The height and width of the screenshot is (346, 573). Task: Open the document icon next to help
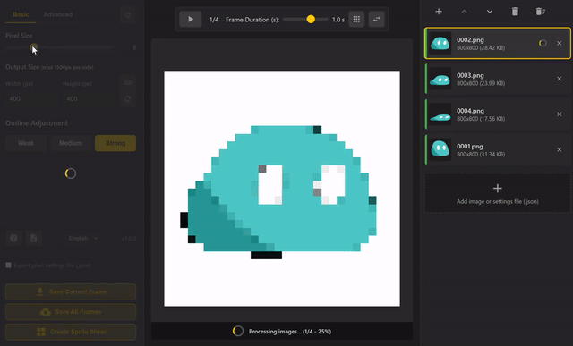click(34, 239)
